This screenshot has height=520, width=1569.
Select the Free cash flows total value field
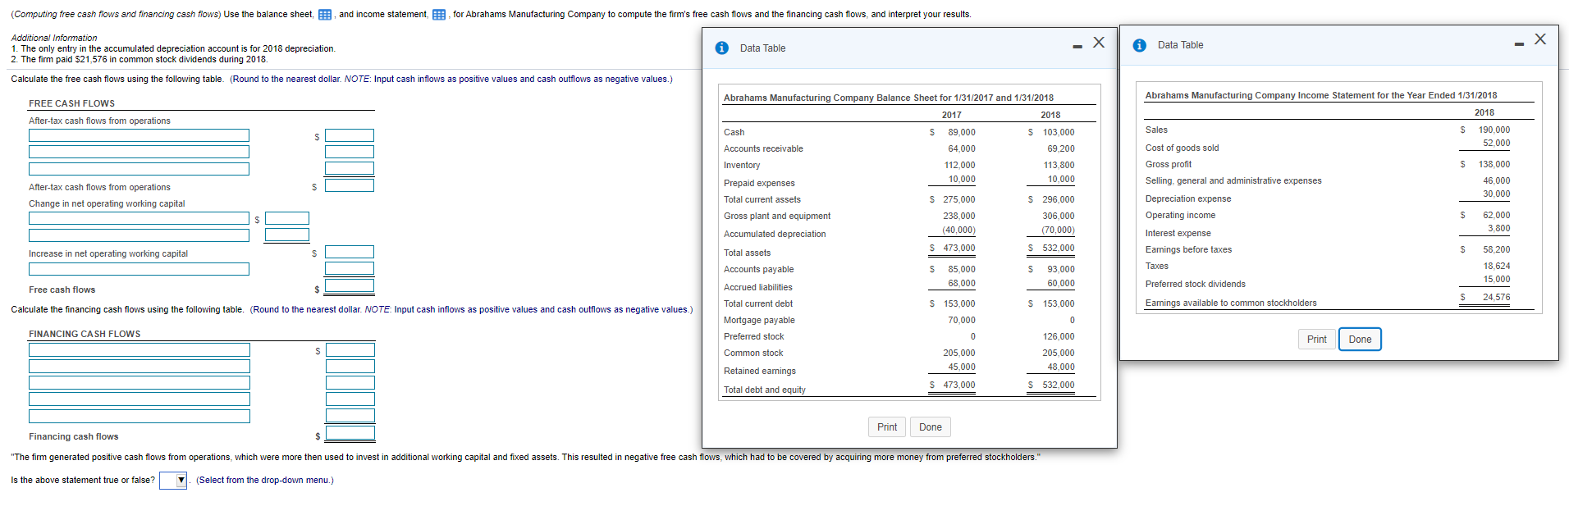(x=350, y=286)
